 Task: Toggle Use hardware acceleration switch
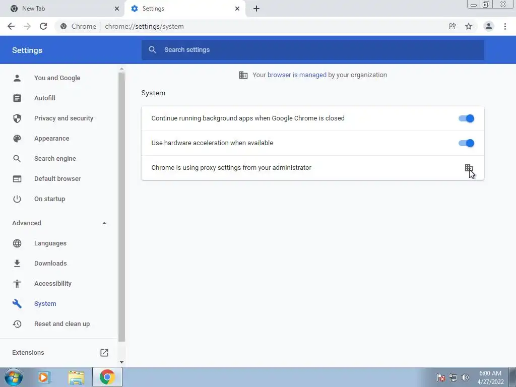(466, 143)
